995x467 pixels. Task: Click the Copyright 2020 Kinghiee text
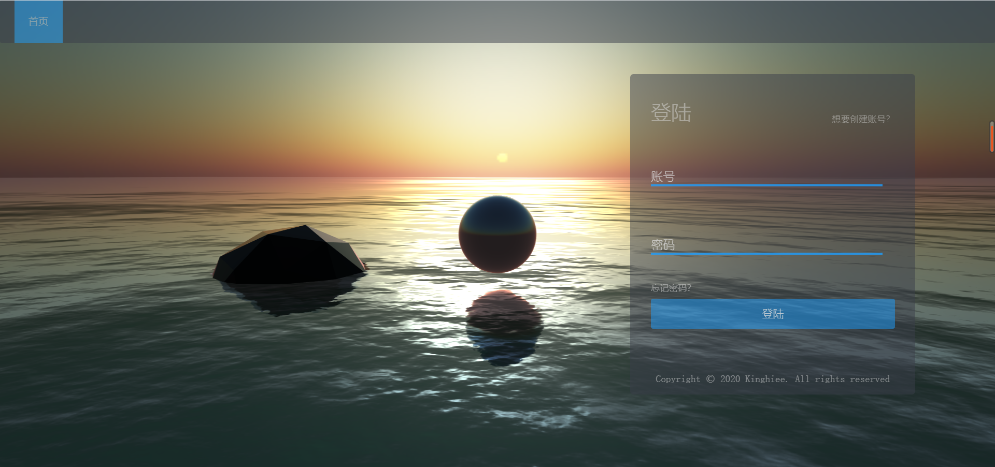point(772,379)
